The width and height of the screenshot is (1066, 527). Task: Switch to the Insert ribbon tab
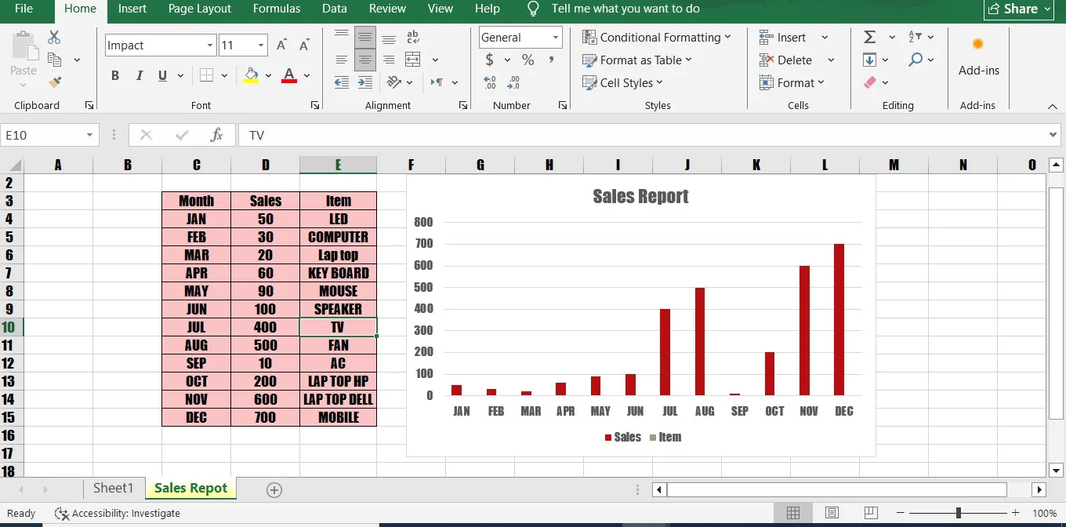click(132, 9)
